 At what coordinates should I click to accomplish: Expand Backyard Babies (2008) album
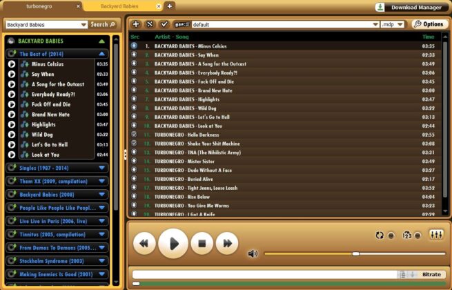101,195
